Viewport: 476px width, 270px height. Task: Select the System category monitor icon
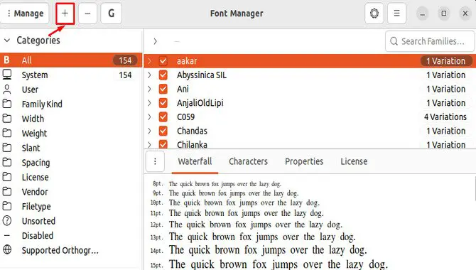coord(7,75)
